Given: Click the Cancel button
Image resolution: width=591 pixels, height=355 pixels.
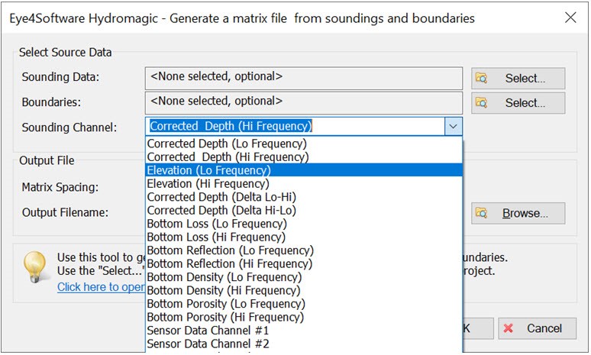Looking at the screenshot, I should 537,328.
